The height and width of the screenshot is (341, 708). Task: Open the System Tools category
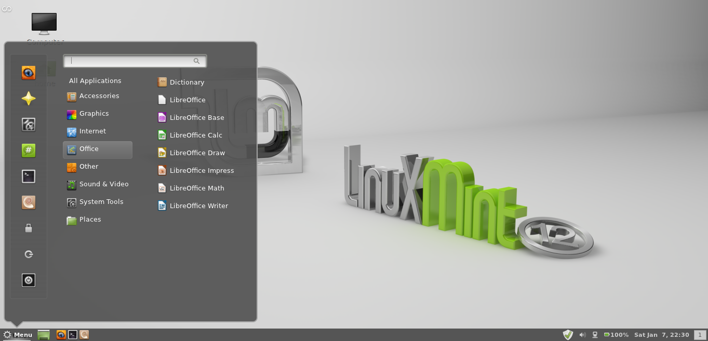[98, 202]
